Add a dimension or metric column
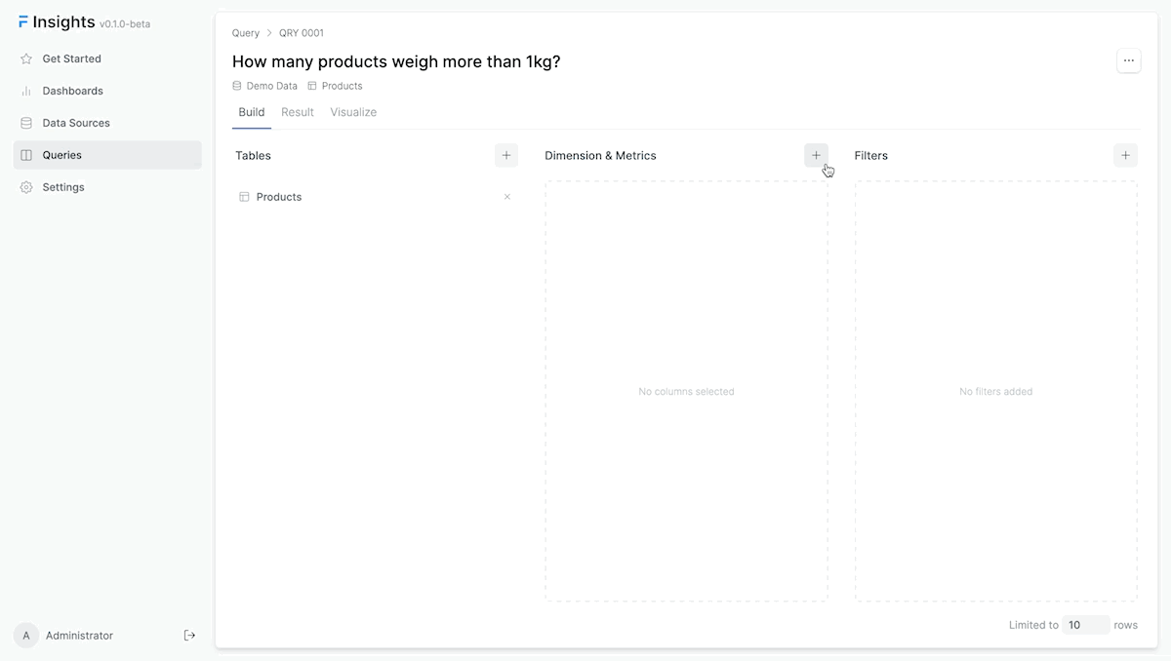Viewport: 1171px width, 661px height. tap(816, 155)
